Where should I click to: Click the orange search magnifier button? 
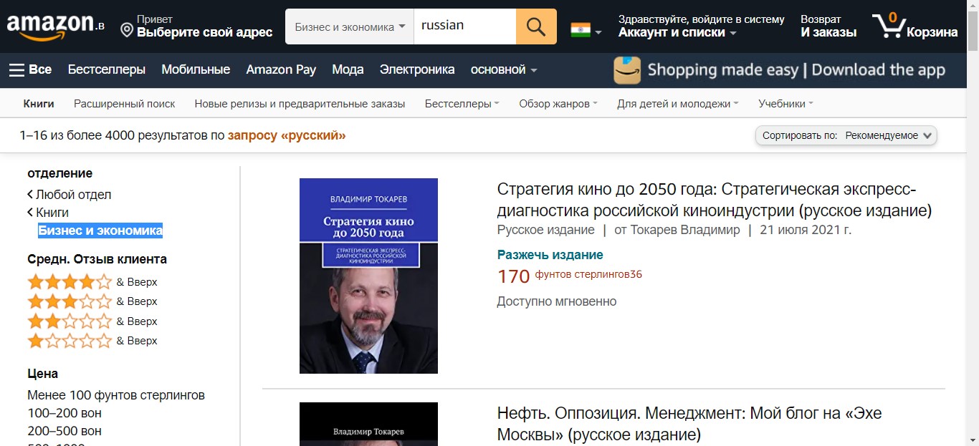pyautogui.click(x=536, y=26)
